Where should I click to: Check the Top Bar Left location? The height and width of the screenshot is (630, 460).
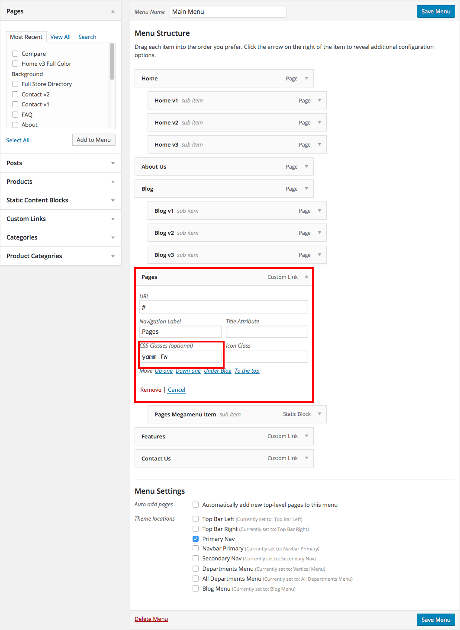pos(196,519)
